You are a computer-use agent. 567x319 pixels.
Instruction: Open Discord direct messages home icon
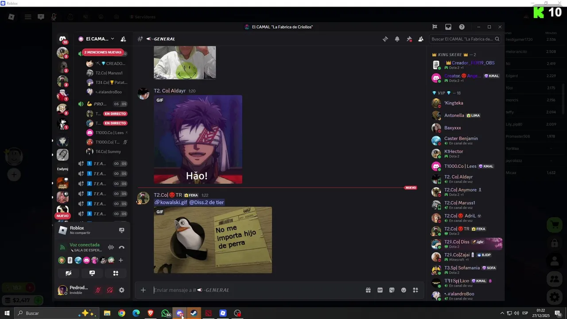pos(62,39)
